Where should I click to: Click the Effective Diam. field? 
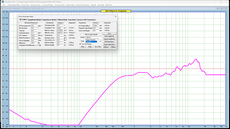pos(60,31)
